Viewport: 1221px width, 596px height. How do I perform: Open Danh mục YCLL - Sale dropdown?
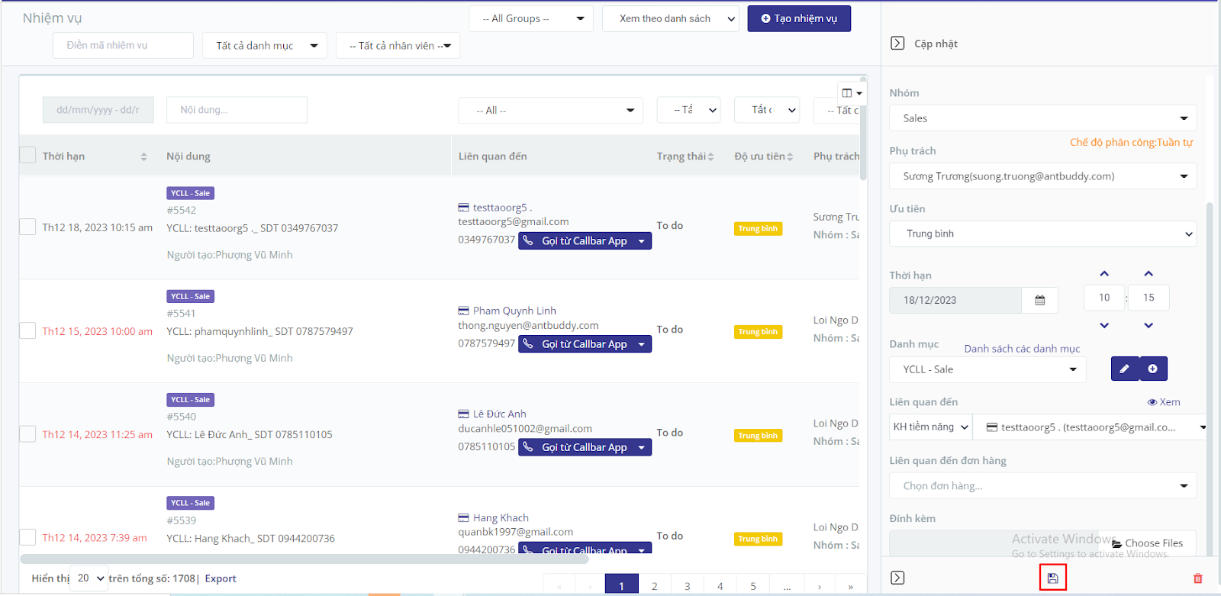pyautogui.click(x=987, y=369)
